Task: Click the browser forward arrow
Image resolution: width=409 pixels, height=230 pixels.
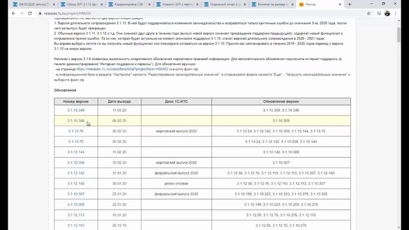Action: pos(22,13)
